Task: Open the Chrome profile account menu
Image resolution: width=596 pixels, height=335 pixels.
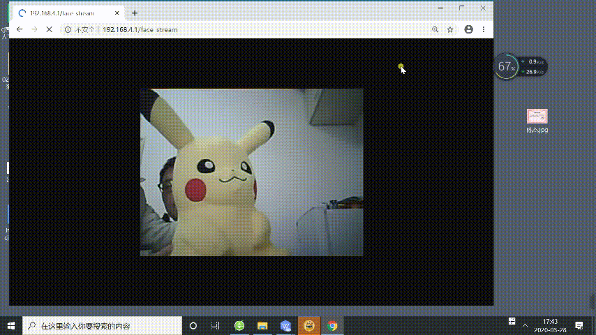Action: point(469,29)
